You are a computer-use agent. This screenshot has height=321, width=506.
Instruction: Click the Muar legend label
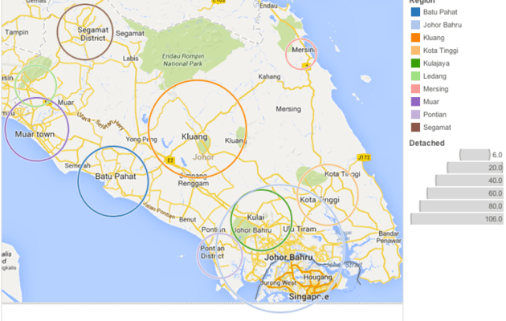[431, 102]
